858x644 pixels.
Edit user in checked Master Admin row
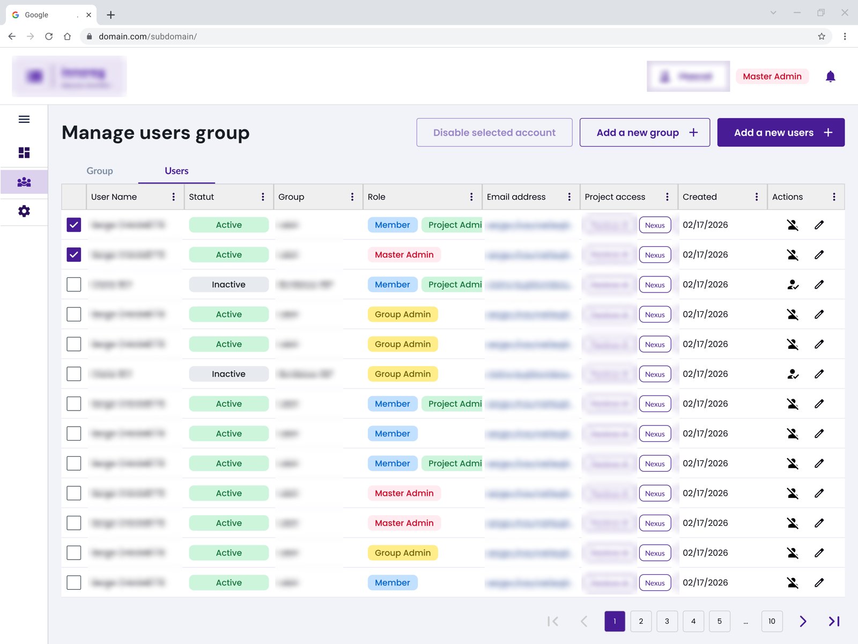pos(819,255)
